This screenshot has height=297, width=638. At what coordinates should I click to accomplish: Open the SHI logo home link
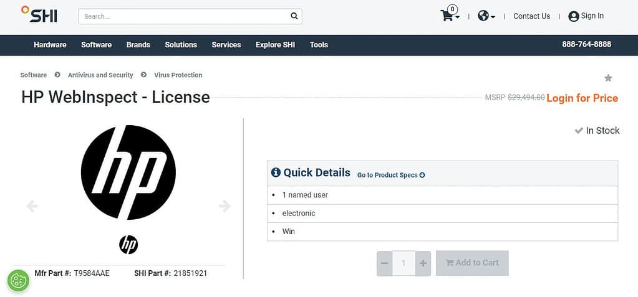39,14
